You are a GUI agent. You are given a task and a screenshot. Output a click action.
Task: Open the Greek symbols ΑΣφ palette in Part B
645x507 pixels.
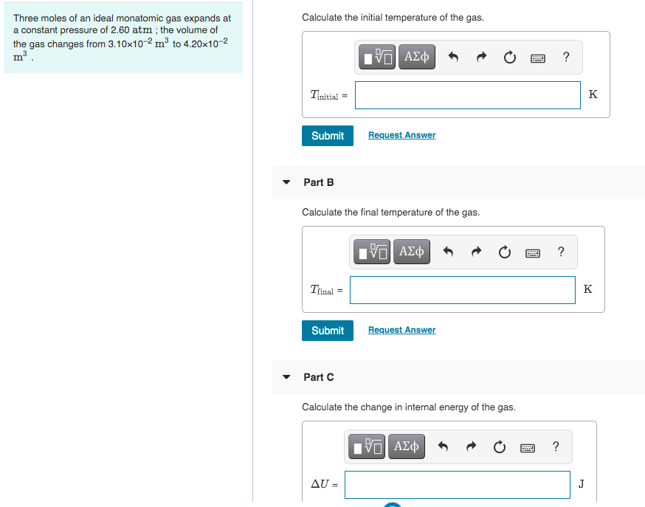tap(411, 252)
